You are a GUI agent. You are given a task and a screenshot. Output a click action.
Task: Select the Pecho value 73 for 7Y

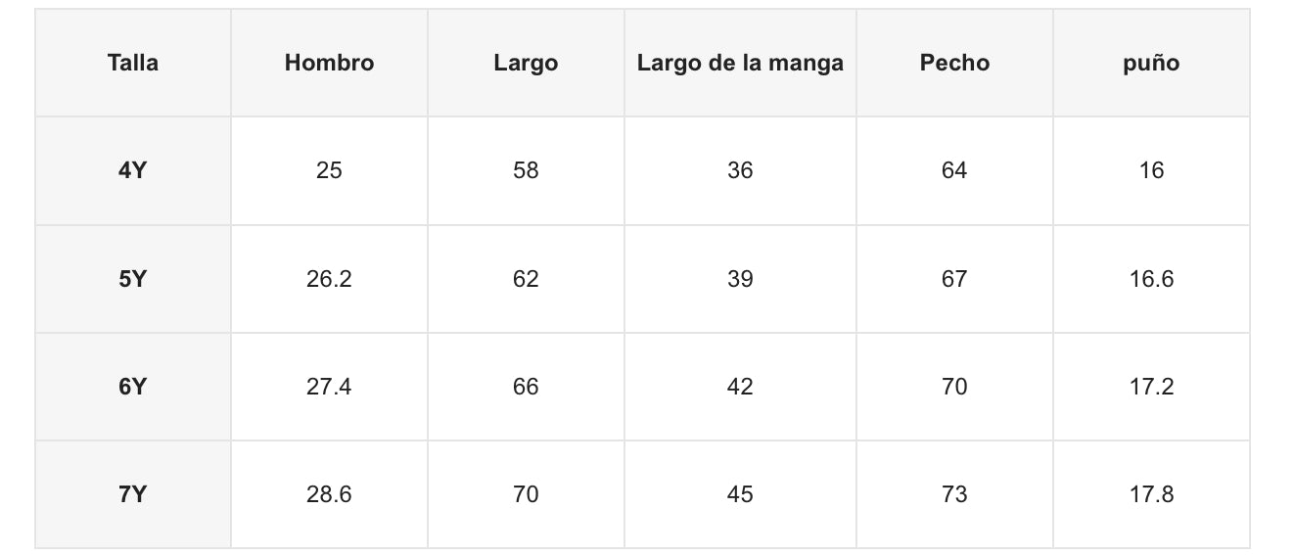[954, 494]
